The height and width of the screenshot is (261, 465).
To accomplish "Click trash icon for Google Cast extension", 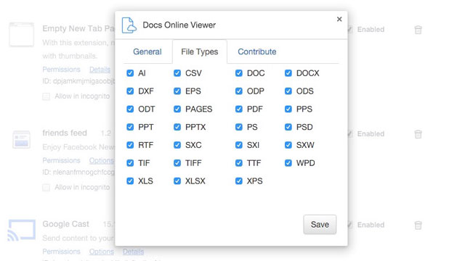I will coord(418,225).
